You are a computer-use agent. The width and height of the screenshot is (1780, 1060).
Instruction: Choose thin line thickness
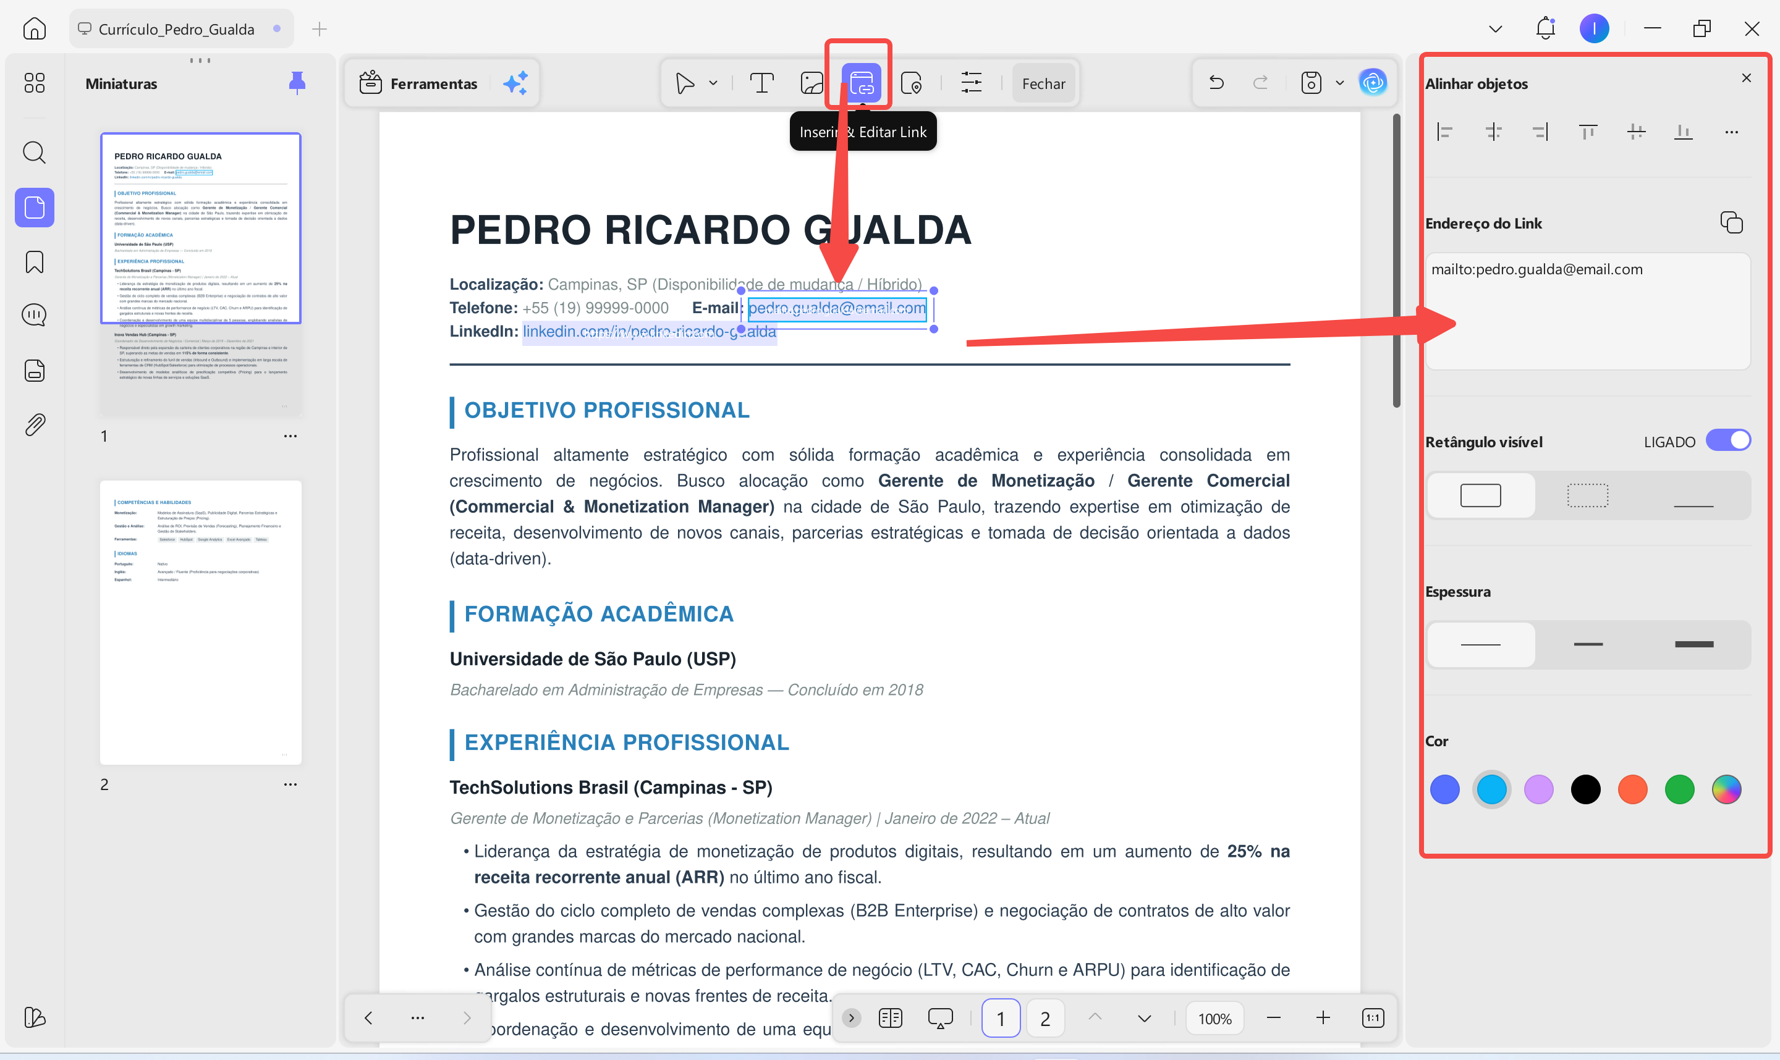coord(1481,644)
